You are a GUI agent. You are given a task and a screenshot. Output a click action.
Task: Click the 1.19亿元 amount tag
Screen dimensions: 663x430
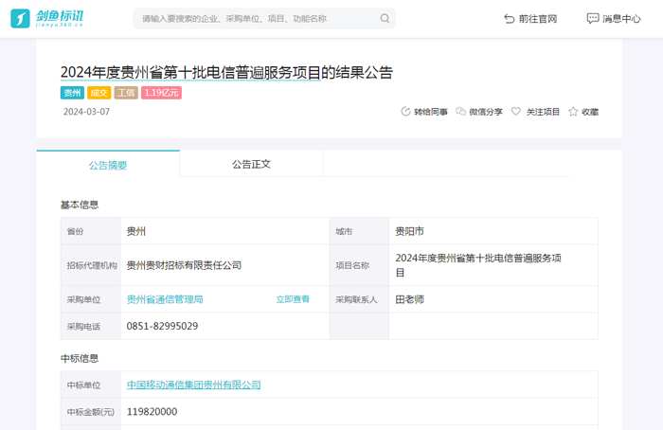coord(161,93)
